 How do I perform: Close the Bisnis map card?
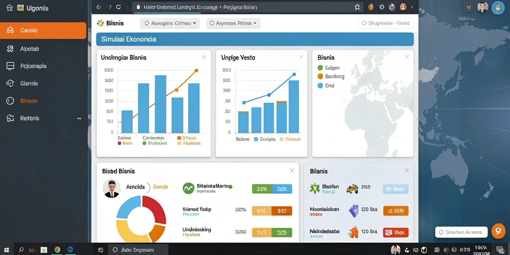(406, 57)
